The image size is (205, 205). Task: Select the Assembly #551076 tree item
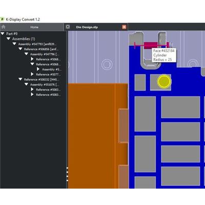pyautogui.click(x=45, y=85)
